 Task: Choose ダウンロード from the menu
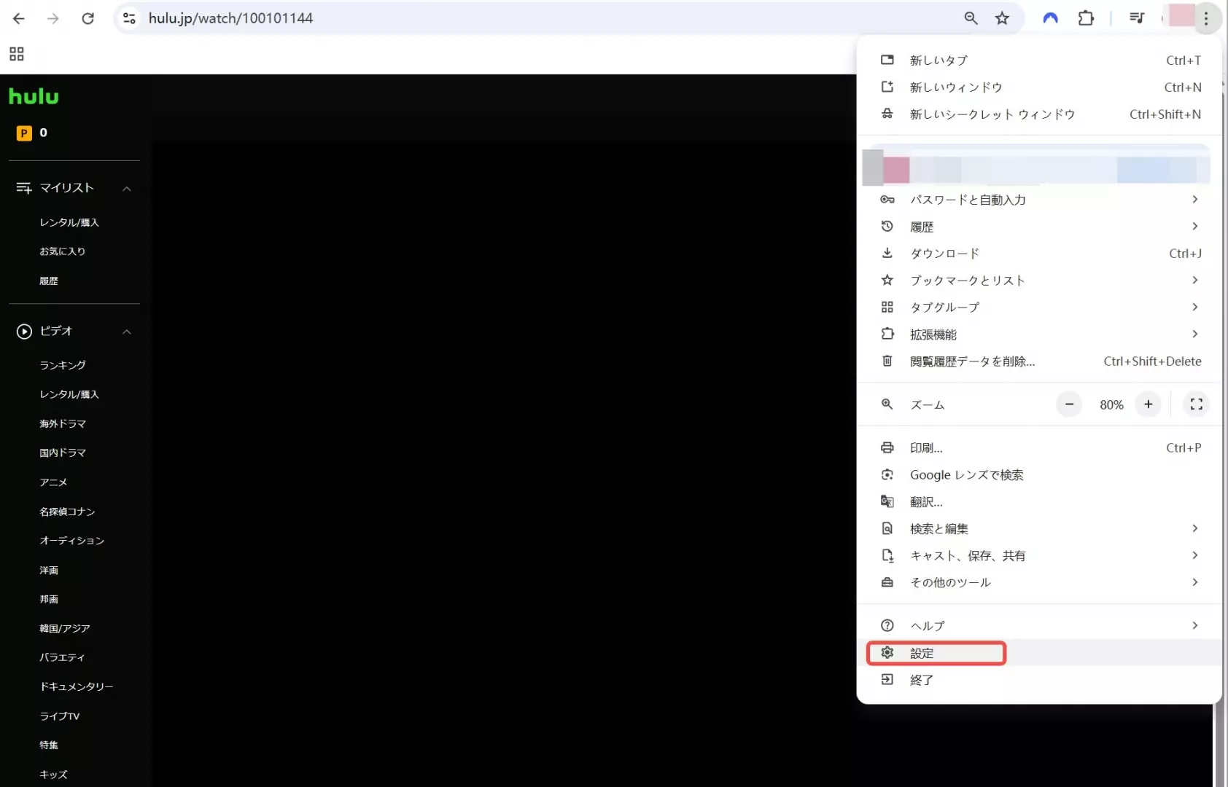pyautogui.click(x=1039, y=254)
